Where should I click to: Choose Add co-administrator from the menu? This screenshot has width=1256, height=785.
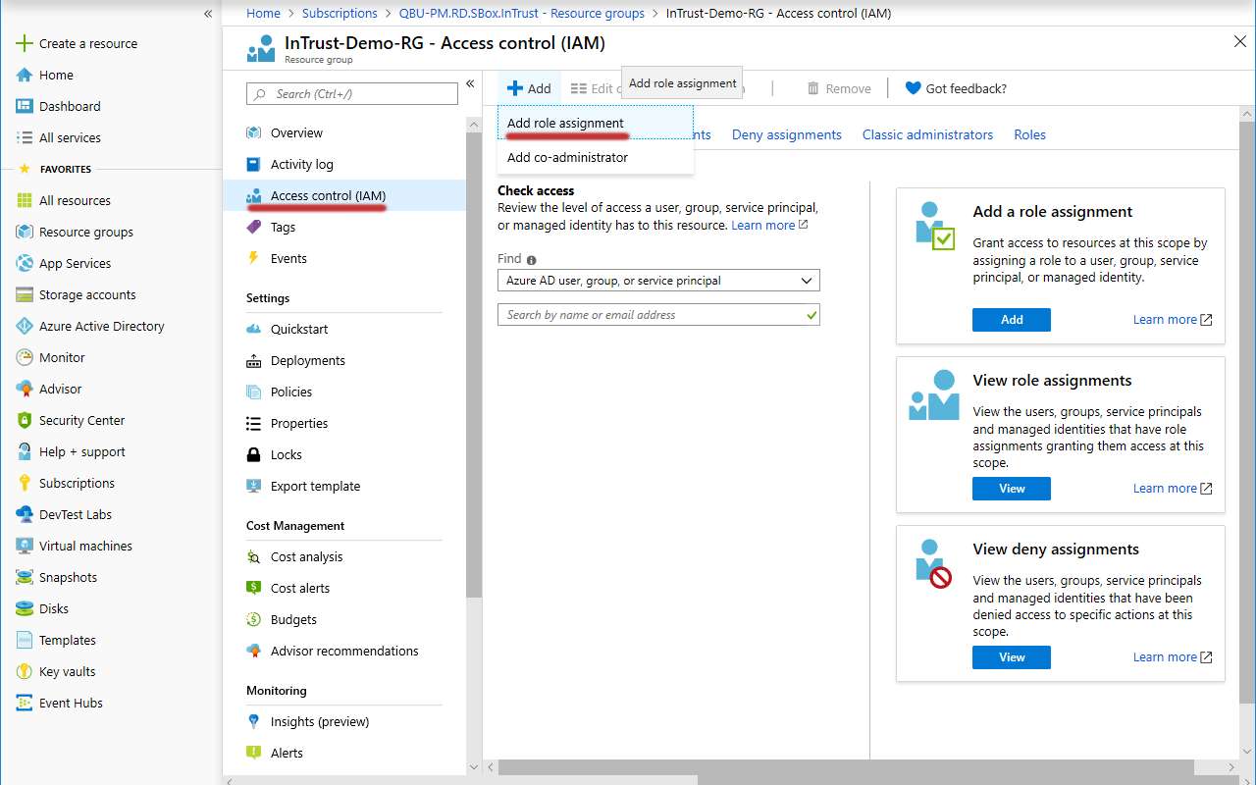pos(567,157)
